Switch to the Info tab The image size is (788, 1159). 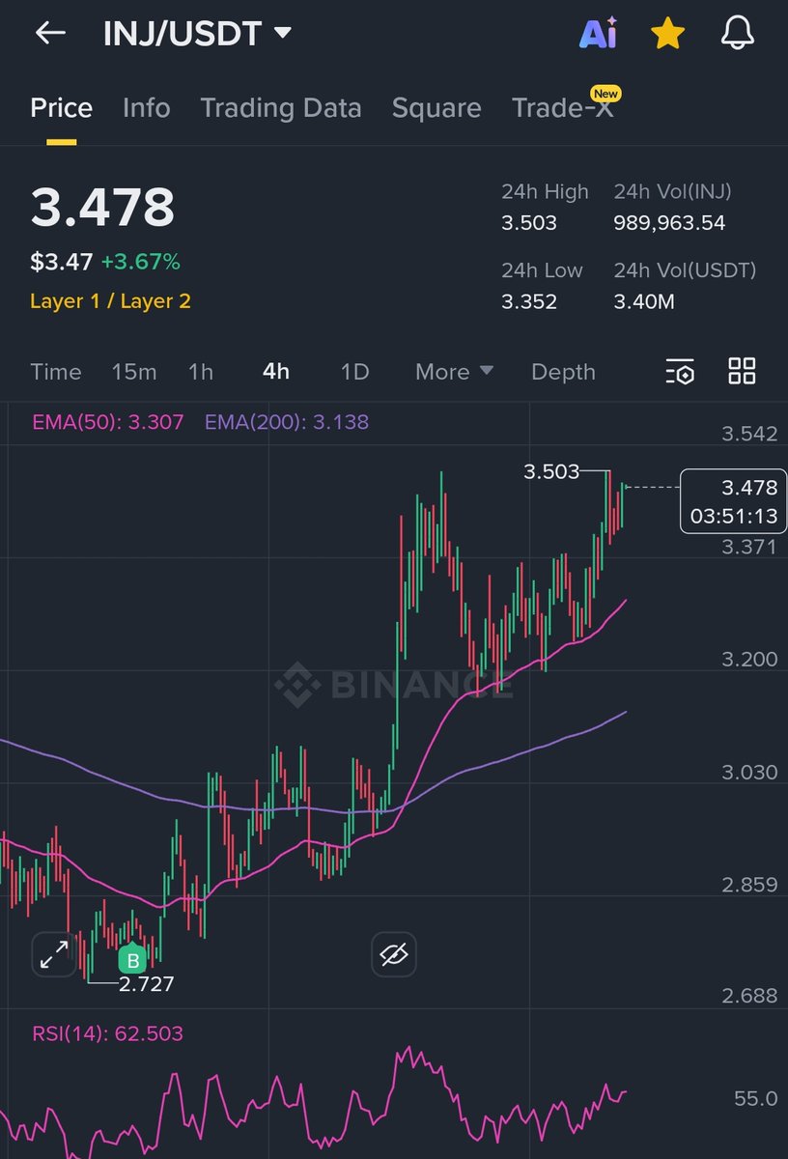pyautogui.click(x=147, y=107)
